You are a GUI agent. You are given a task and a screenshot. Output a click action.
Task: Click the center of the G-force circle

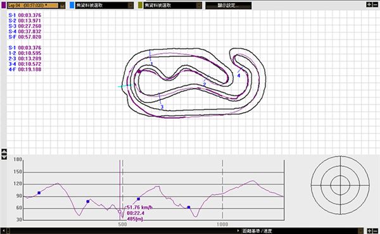coord(340,185)
